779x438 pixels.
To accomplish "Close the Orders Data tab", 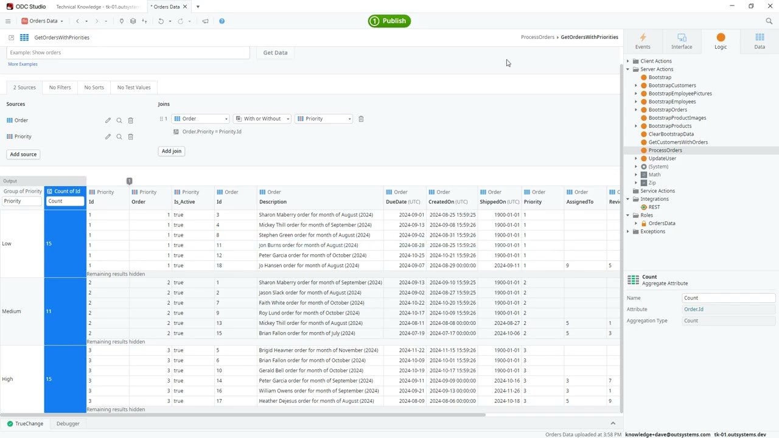I will click(184, 7).
